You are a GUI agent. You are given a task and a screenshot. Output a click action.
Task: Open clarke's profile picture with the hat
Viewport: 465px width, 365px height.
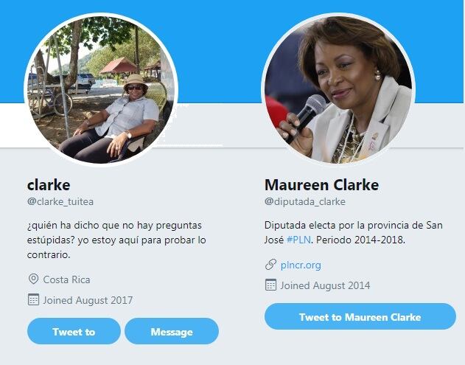point(101,89)
